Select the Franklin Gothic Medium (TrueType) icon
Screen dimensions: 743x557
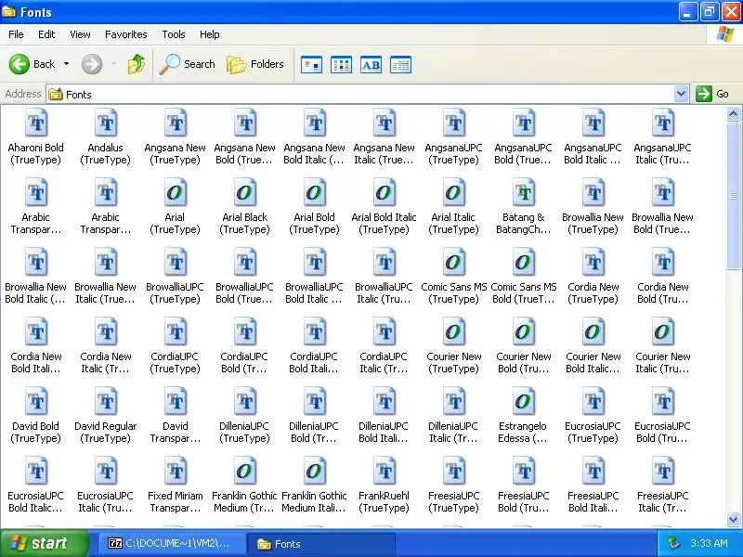tap(245, 472)
